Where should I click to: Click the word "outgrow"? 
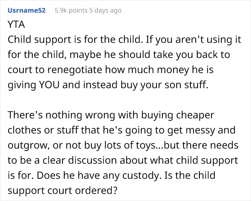pyautogui.click(x=28, y=145)
